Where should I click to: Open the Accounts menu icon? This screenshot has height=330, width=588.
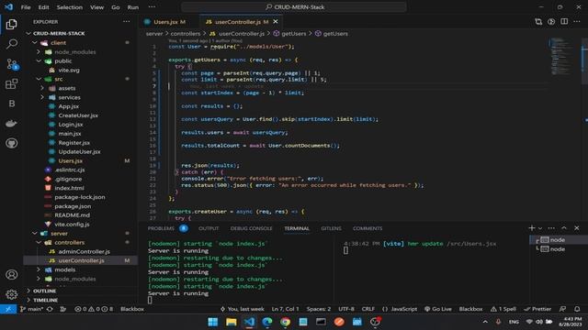coord(11,275)
